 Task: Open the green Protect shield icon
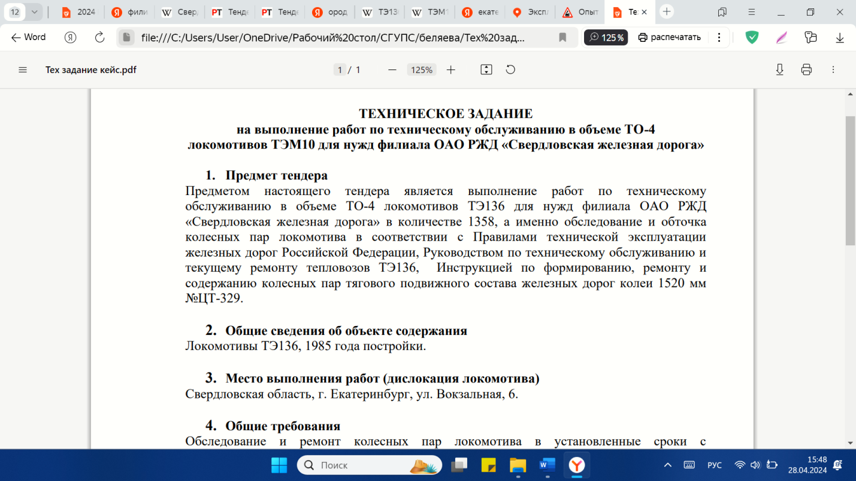pyautogui.click(x=752, y=37)
